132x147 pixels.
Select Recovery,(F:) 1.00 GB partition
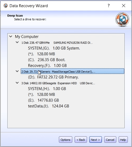click(47, 66)
